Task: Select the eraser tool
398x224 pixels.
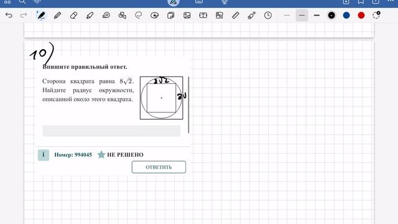Action: 73,16
